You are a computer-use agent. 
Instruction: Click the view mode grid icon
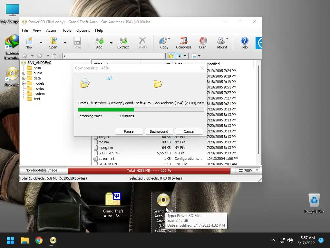tap(180, 56)
